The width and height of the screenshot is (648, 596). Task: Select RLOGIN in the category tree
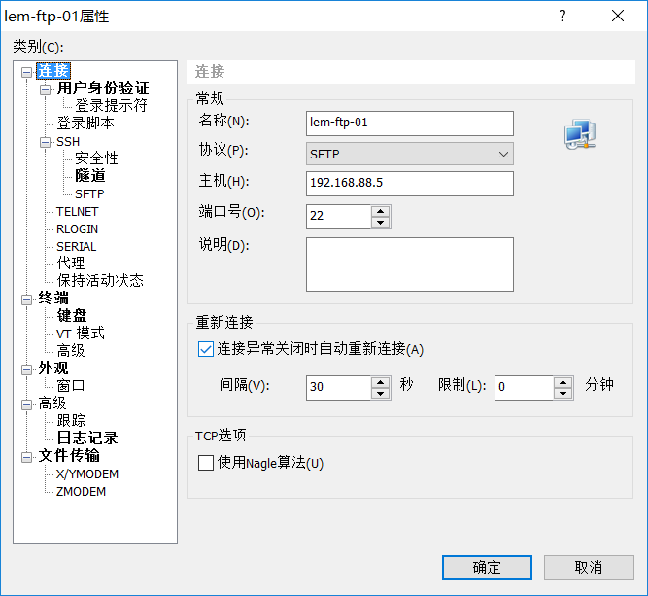point(77,229)
